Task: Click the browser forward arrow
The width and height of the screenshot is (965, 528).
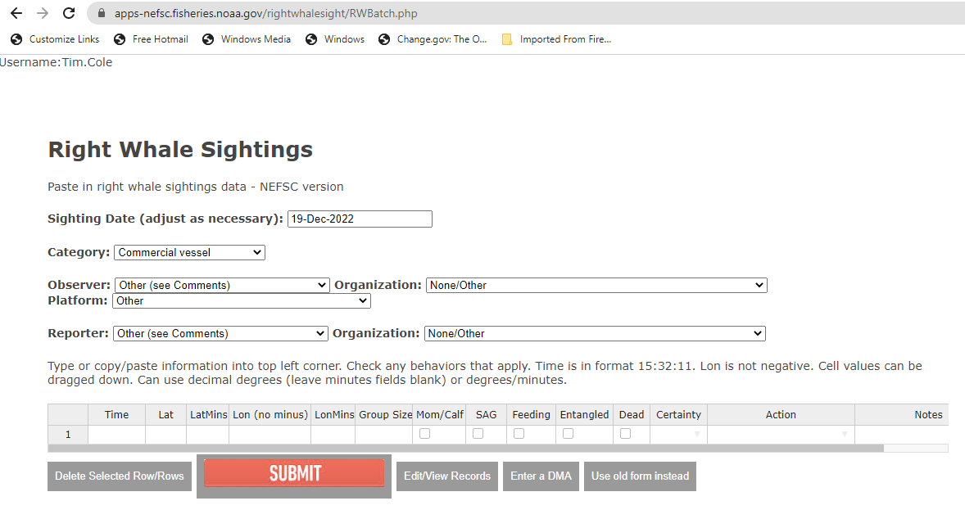Action: tap(43, 13)
